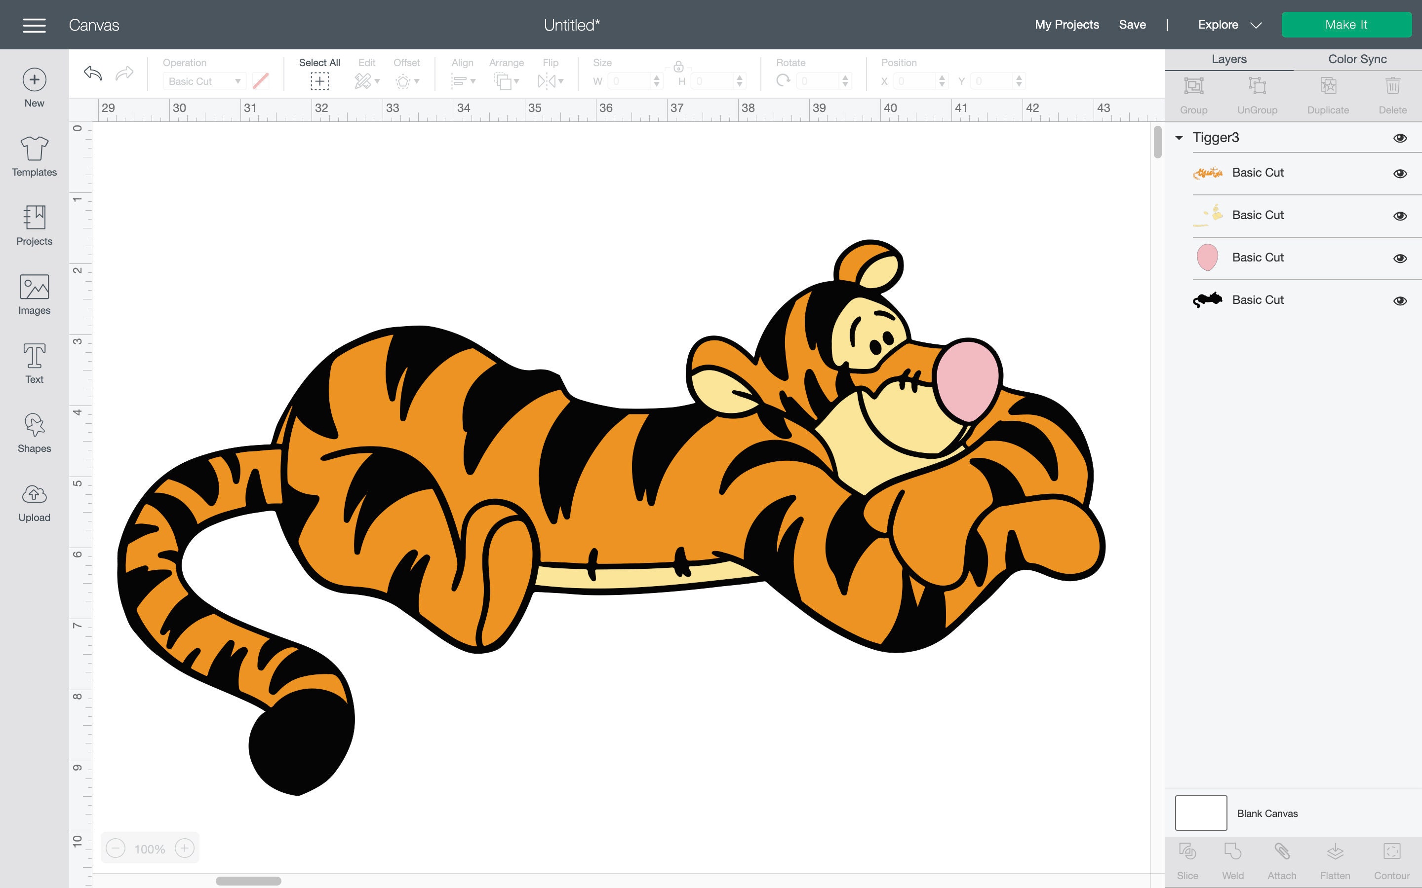Viewport: 1422px width, 888px height.
Task: Open the Images library
Action: click(34, 294)
